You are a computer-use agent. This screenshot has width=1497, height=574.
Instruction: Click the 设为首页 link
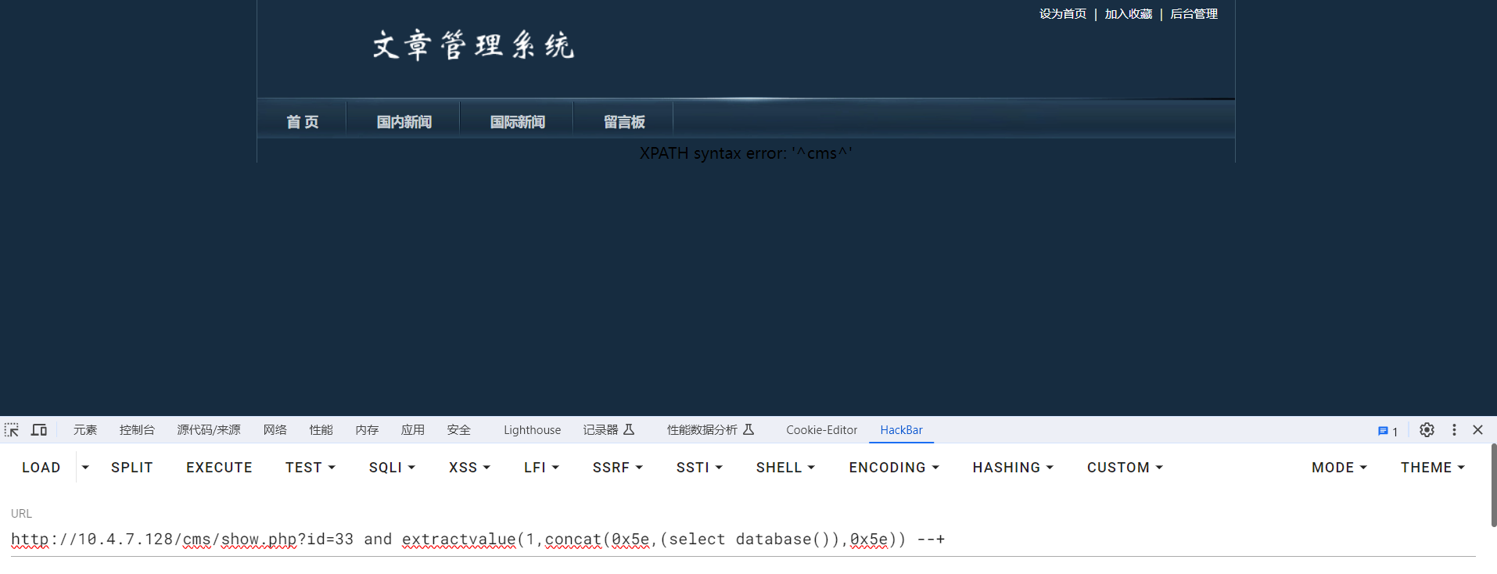[1062, 14]
